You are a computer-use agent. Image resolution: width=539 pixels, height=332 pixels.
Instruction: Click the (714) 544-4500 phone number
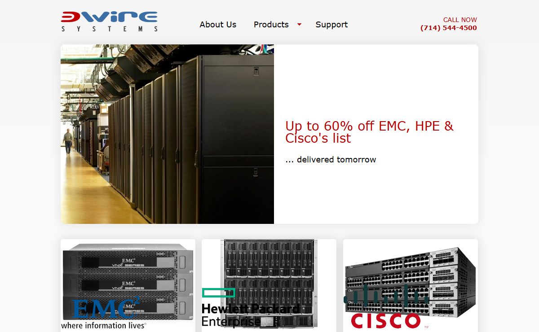point(449,28)
